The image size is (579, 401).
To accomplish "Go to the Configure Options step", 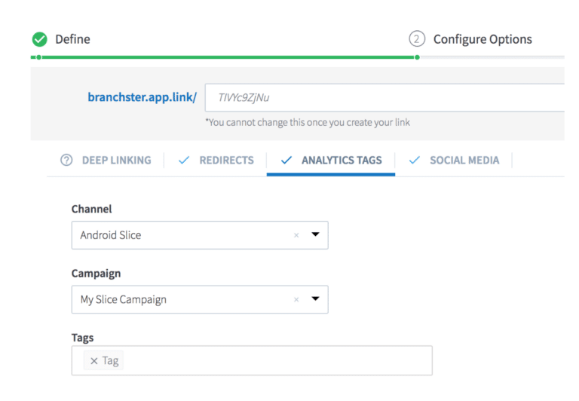I will click(x=482, y=39).
